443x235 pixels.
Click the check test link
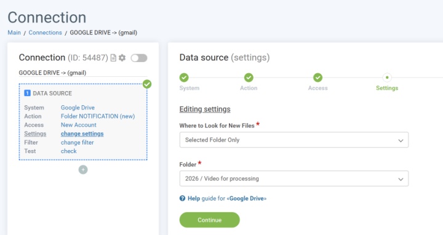pyautogui.click(x=69, y=151)
